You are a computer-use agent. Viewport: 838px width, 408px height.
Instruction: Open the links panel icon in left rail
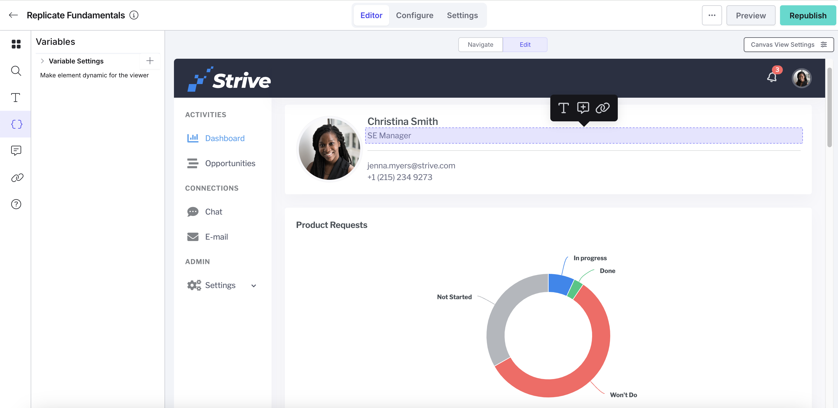pos(17,178)
